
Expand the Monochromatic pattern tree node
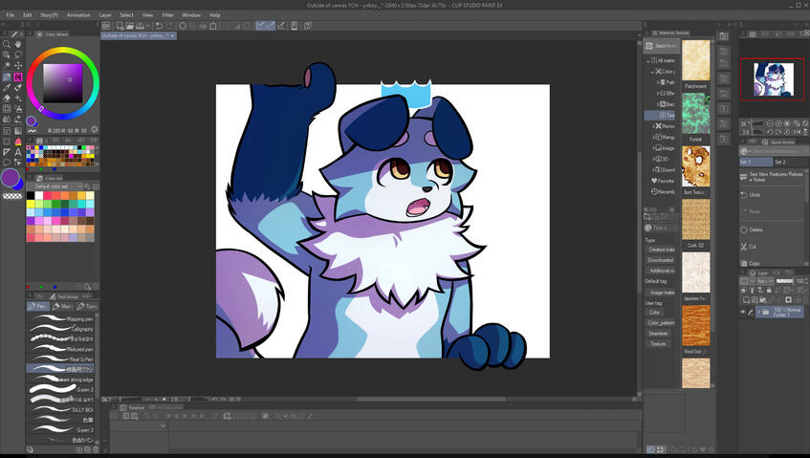click(x=653, y=126)
